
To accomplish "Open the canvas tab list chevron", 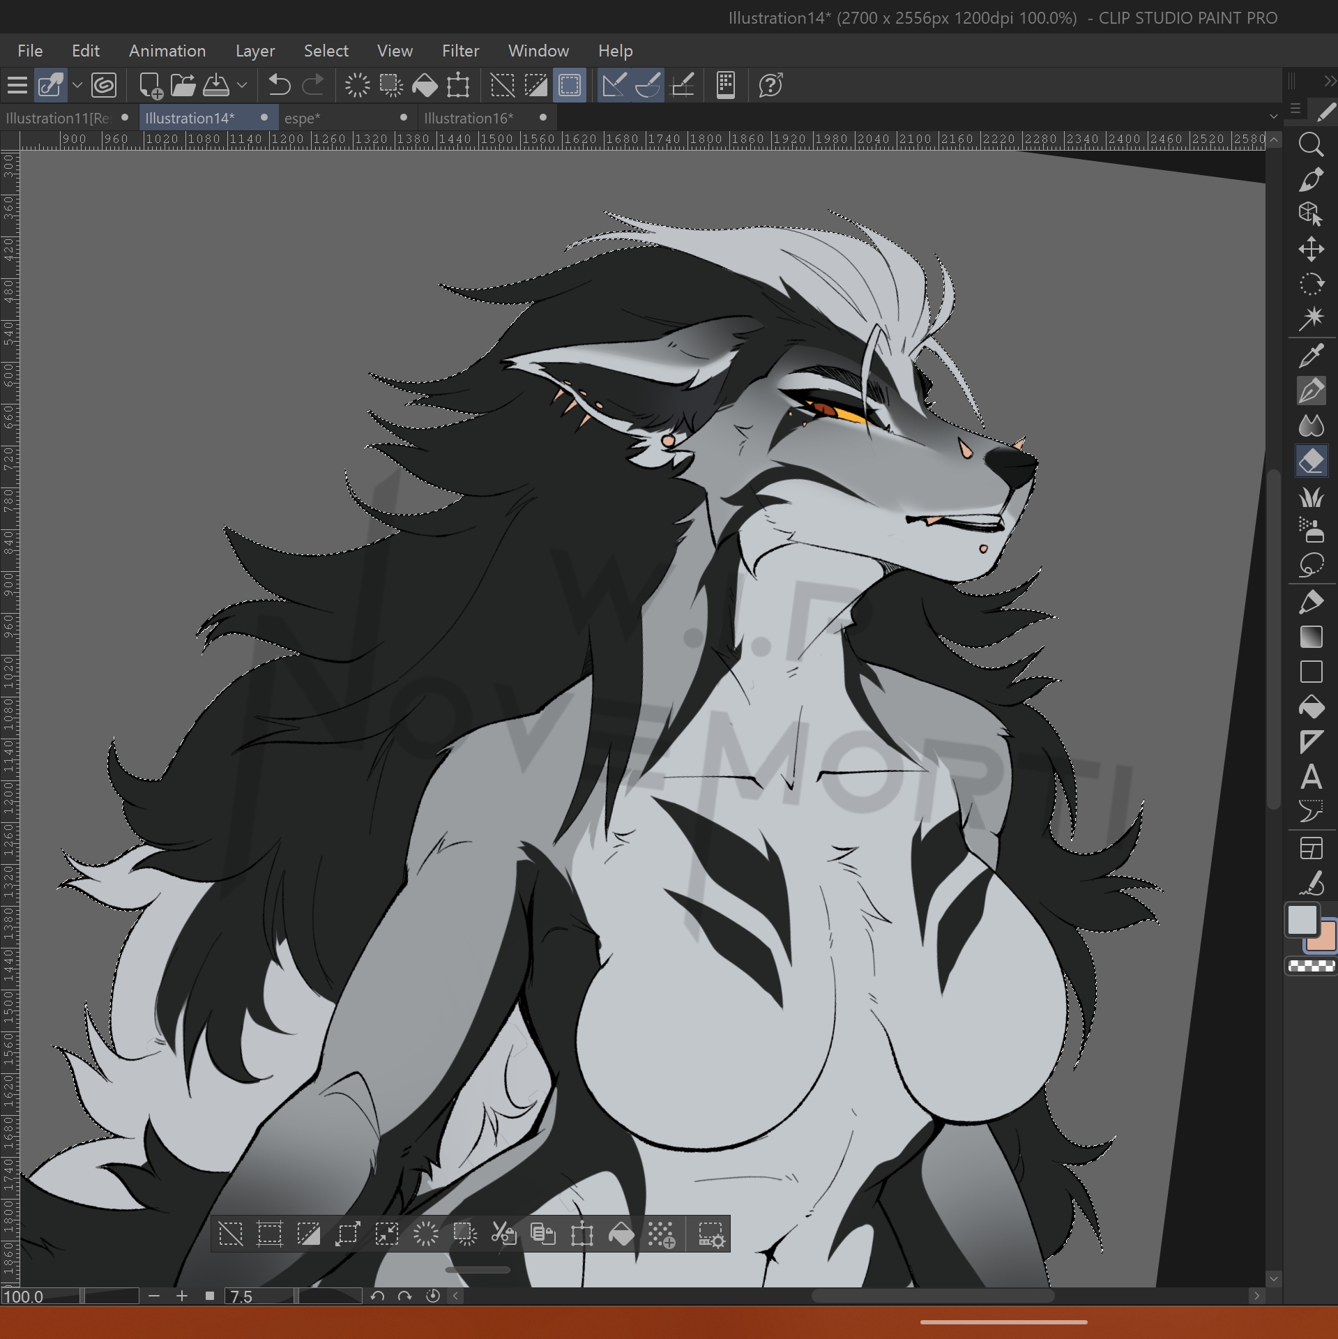I will pos(1273,117).
